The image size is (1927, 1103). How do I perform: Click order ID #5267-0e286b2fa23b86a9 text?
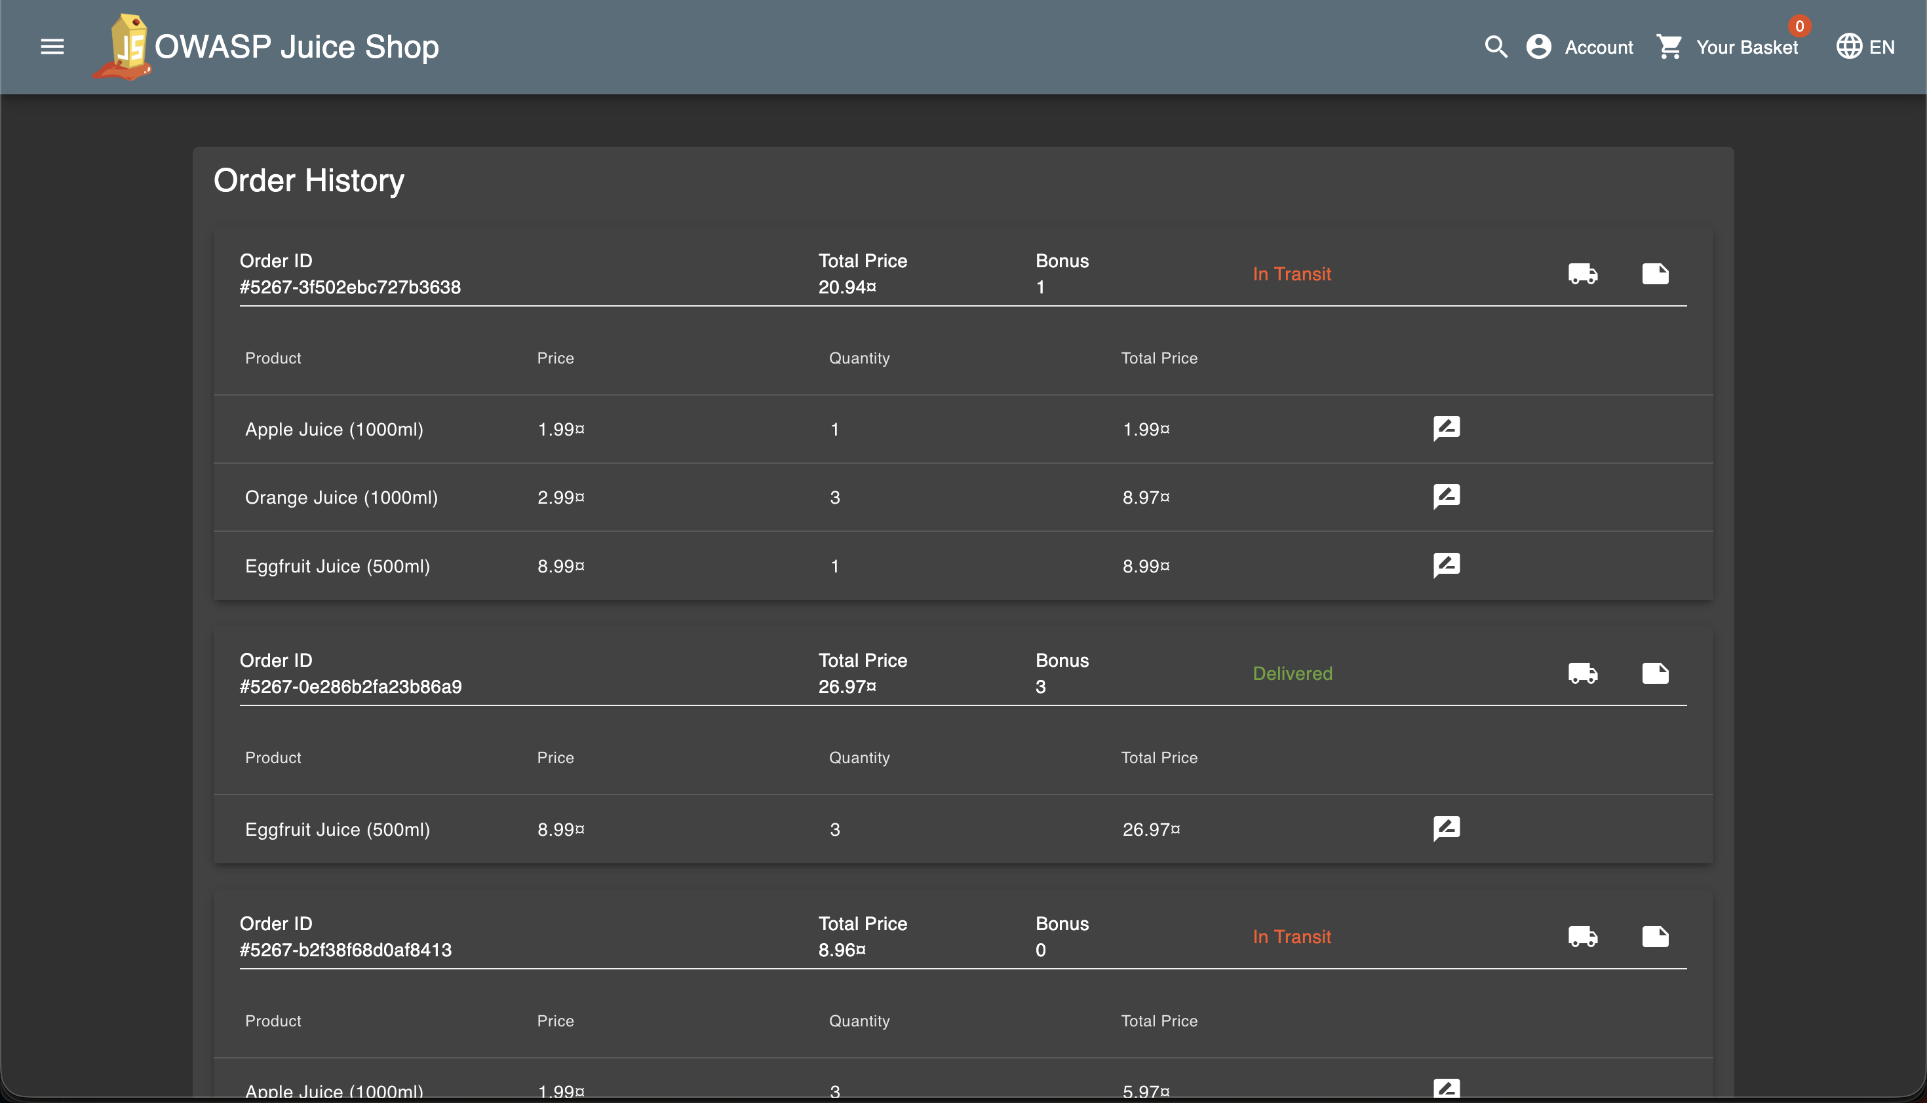(350, 686)
